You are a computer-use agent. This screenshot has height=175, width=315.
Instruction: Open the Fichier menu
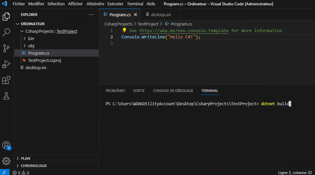(19, 4)
